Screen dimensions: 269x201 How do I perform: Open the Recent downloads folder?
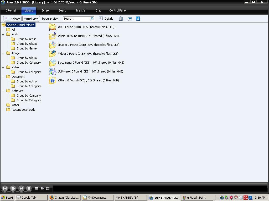pyautogui.click(x=23, y=110)
